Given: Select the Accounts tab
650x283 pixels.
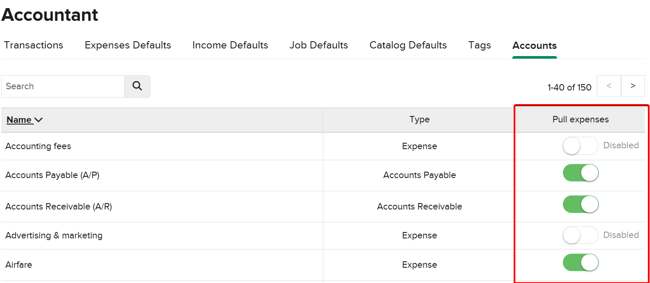Looking at the screenshot, I should click(x=534, y=46).
